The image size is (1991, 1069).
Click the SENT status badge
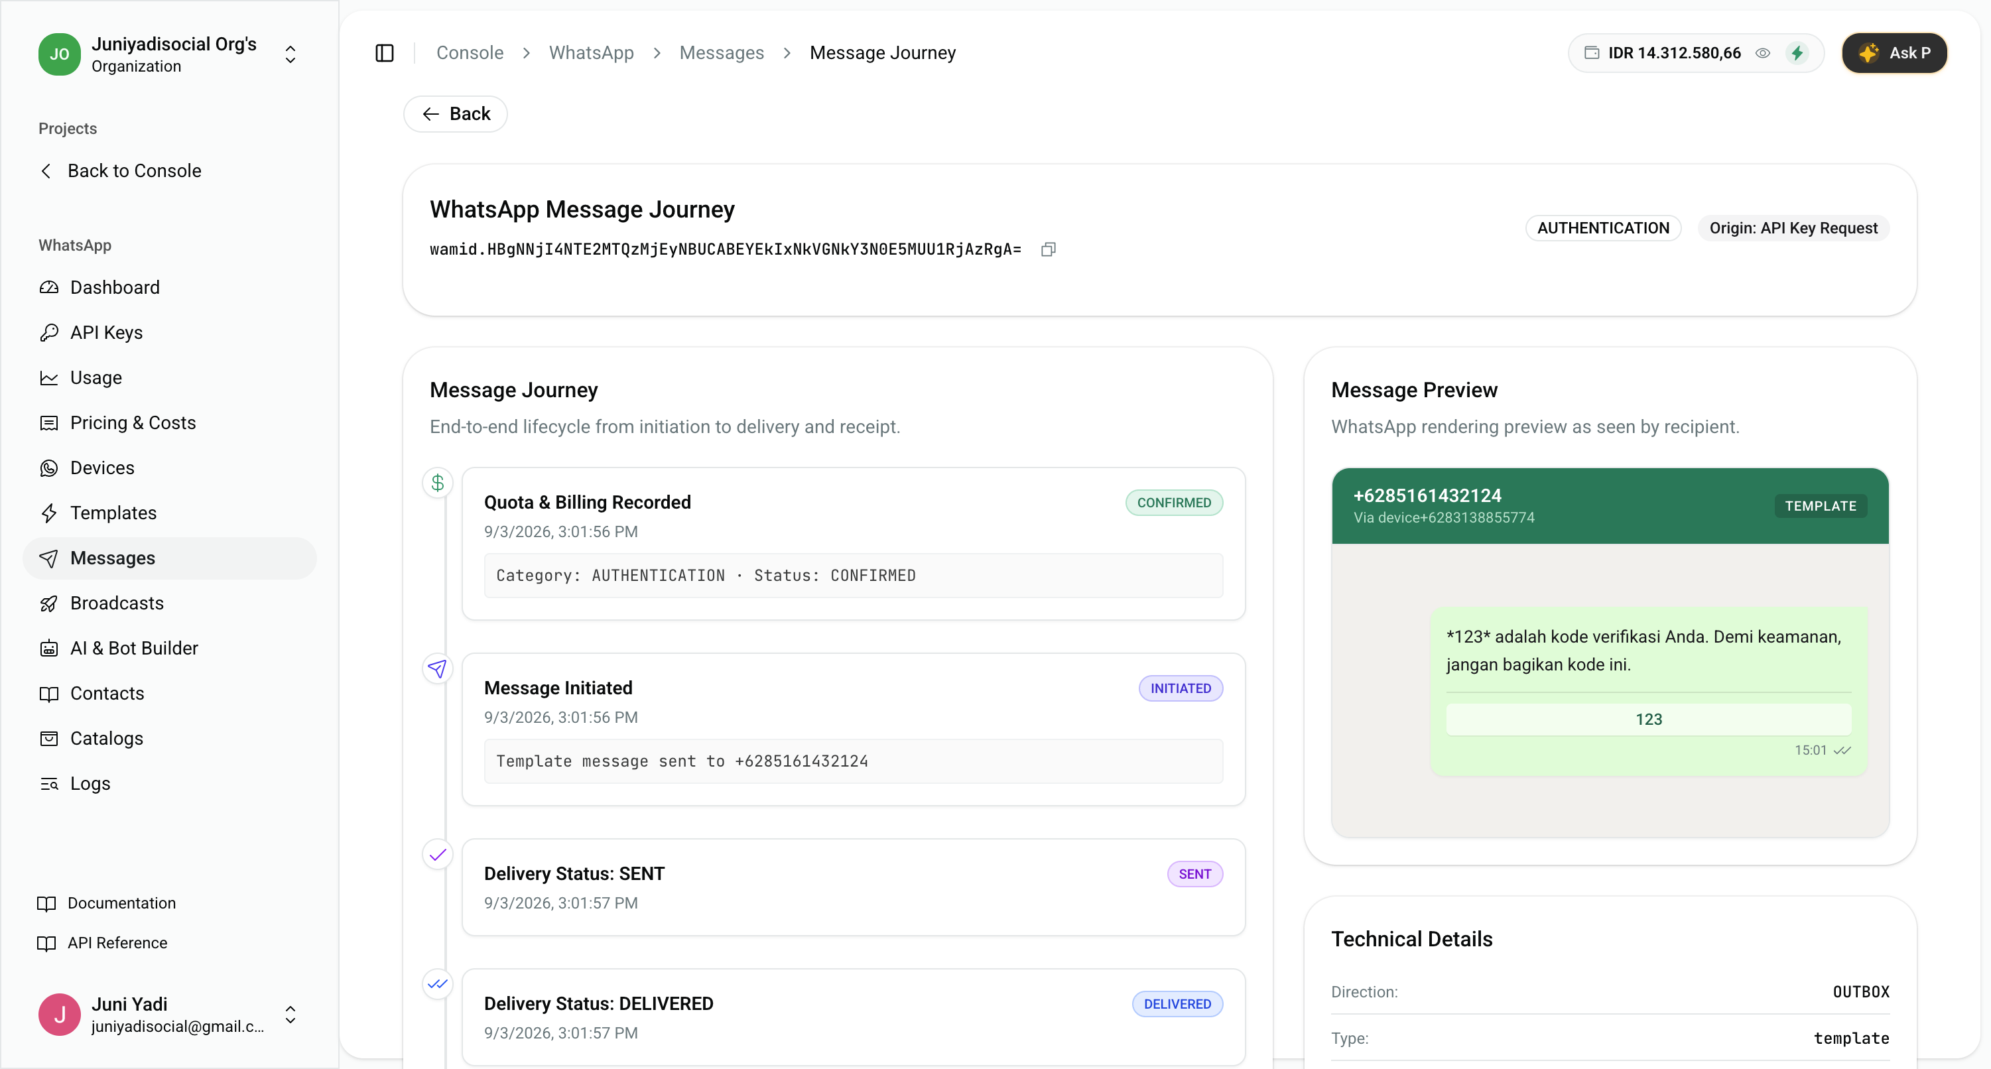click(x=1194, y=873)
